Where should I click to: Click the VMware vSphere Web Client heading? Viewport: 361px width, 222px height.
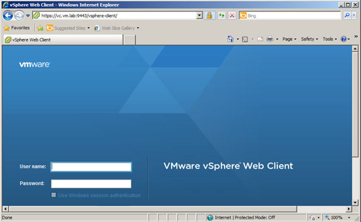(x=228, y=166)
